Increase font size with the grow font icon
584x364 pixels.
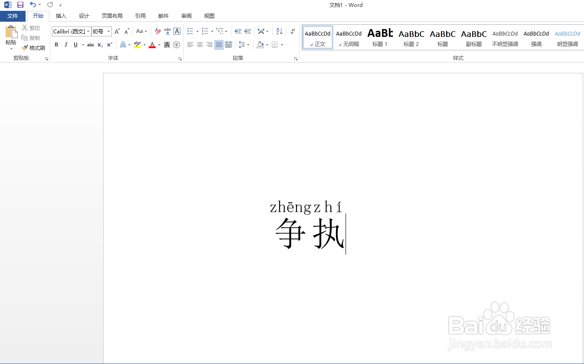pos(117,31)
